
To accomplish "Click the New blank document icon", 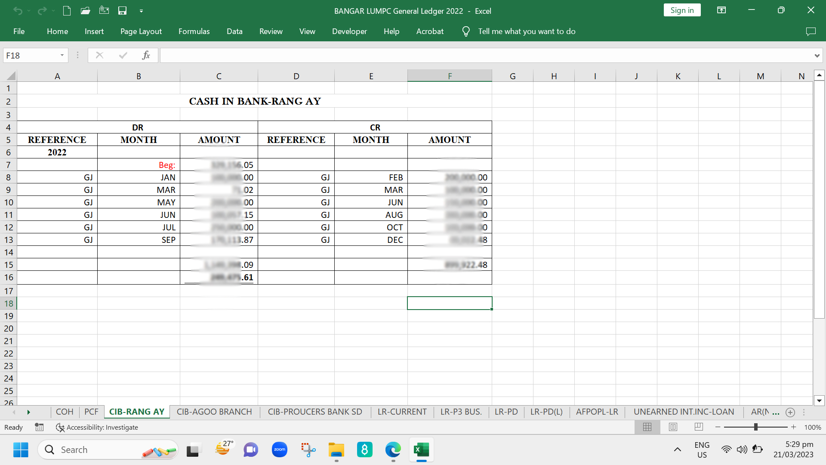I will click(x=67, y=11).
